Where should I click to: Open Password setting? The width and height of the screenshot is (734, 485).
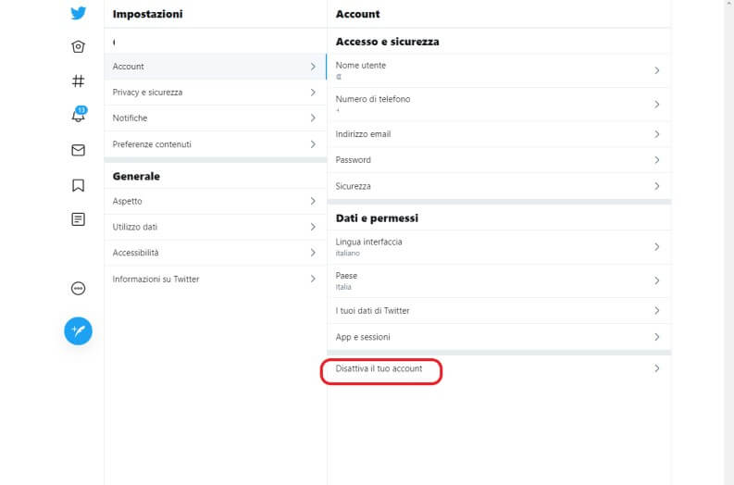(500, 160)
